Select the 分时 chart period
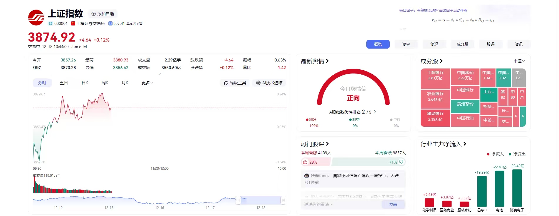This screenshot has width=559, height=216. click(42, 83)
